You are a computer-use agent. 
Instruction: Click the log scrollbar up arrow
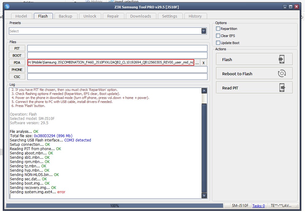(204, 91)
